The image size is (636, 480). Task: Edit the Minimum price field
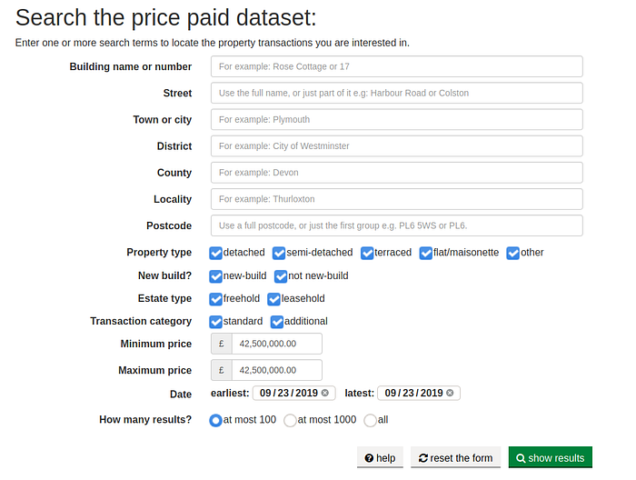(x=276, y=344)
